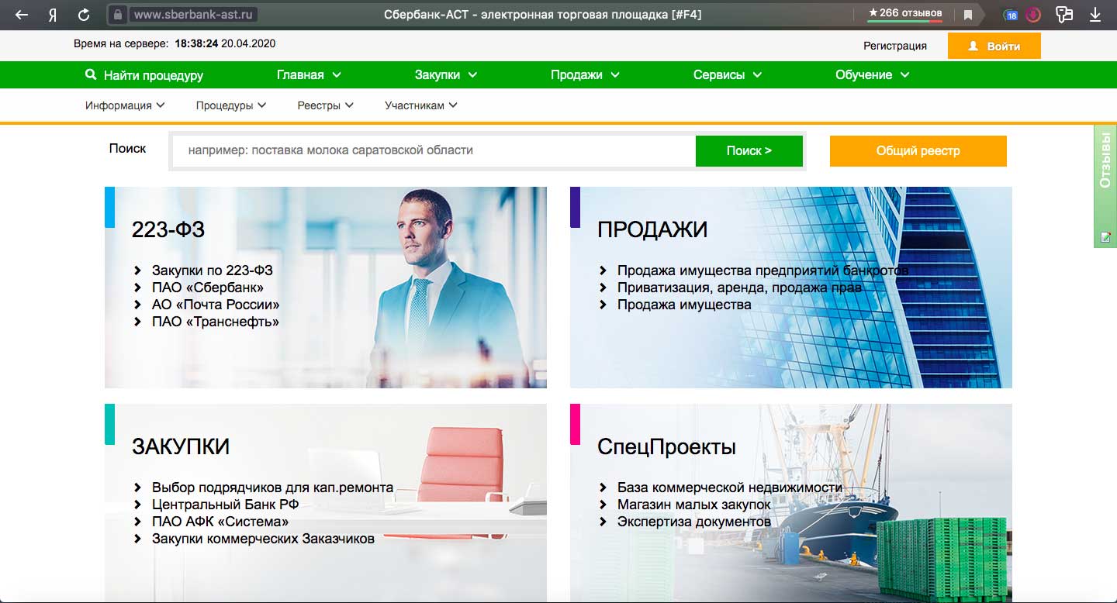Expand the Обучение menu
Image resolution: width=1117 pixels, height=603 pixels.
click(x=872, y=75)
